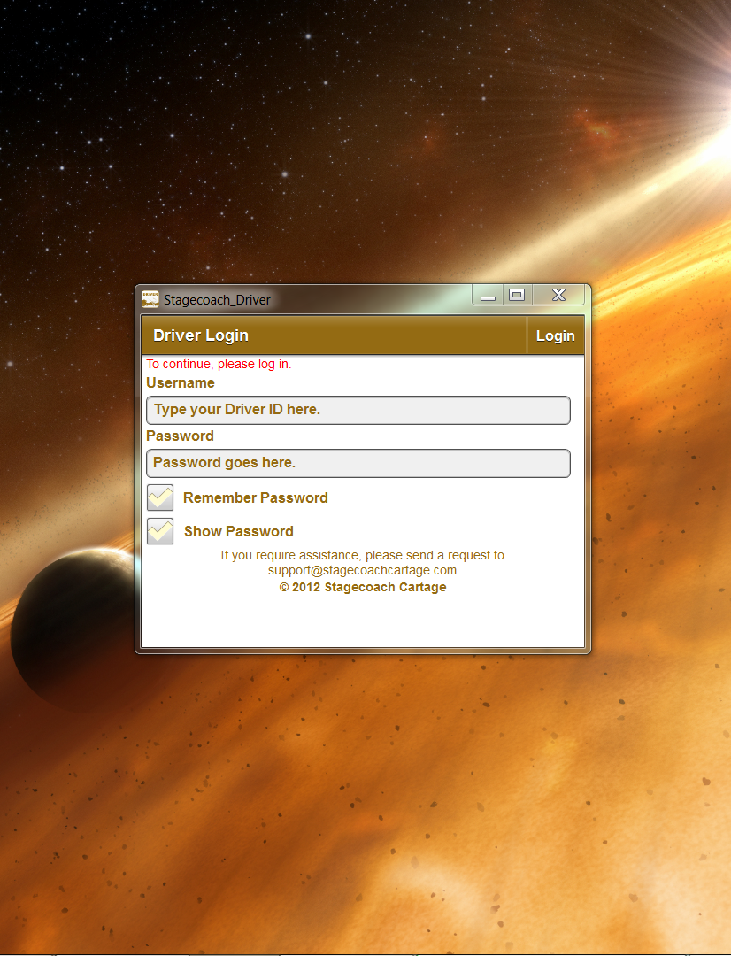Click the support@stagecoachcartage.com email address
The height and width of the screenshot is (956, 731).
click(x=362, y=570)
